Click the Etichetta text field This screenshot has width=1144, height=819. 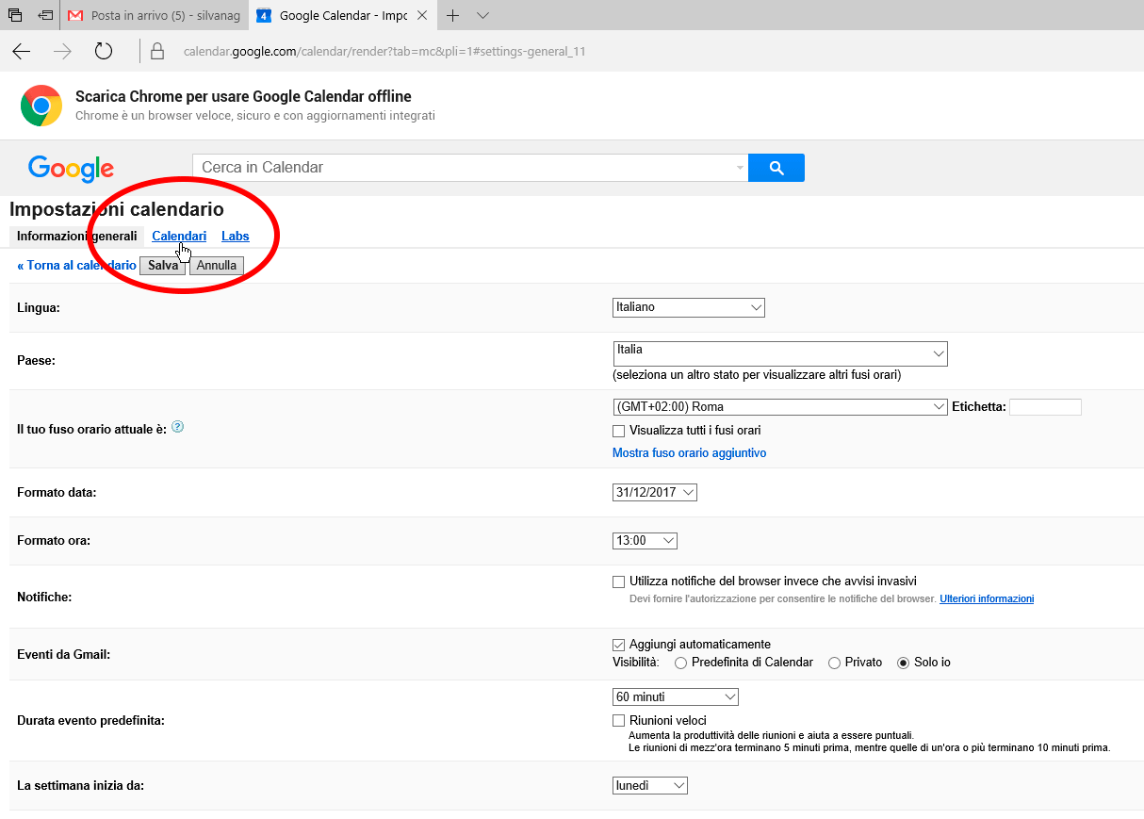click(x=1045, y=407)
